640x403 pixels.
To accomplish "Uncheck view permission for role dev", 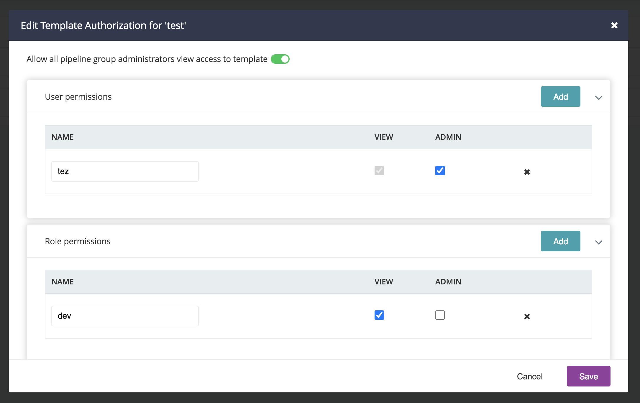I will pos(379,315).
